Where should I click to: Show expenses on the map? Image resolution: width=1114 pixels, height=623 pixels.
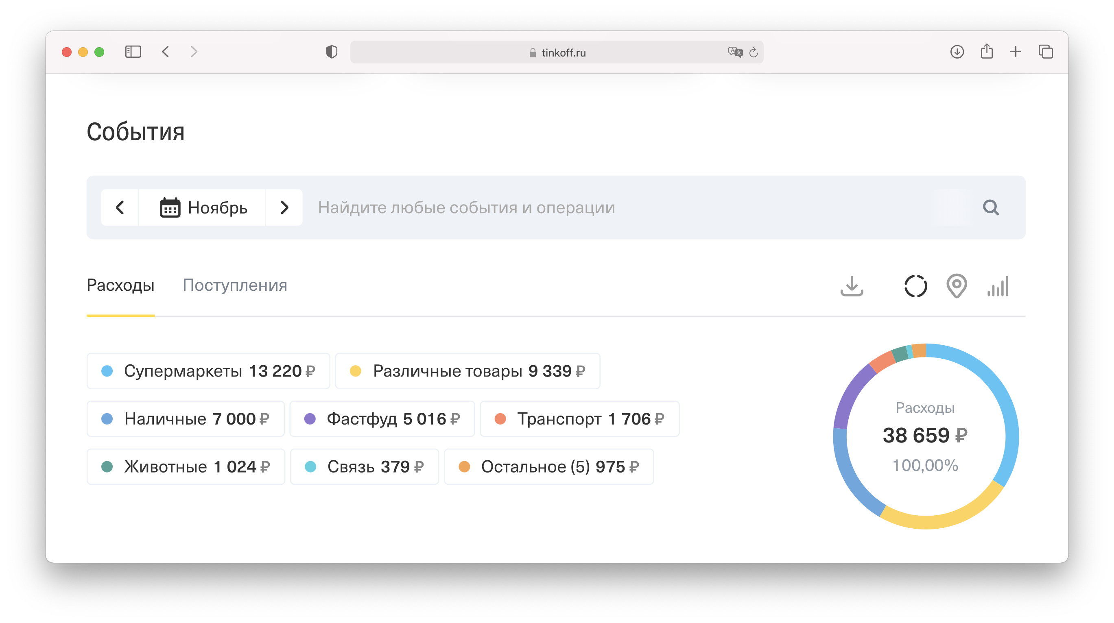point(957,286)
